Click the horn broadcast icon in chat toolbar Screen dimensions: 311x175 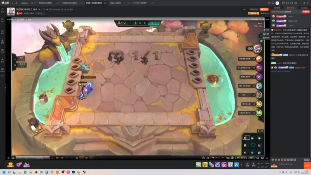[276, 159]
